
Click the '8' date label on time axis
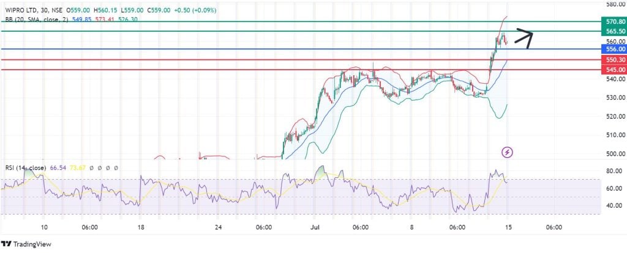pos(411,227)
